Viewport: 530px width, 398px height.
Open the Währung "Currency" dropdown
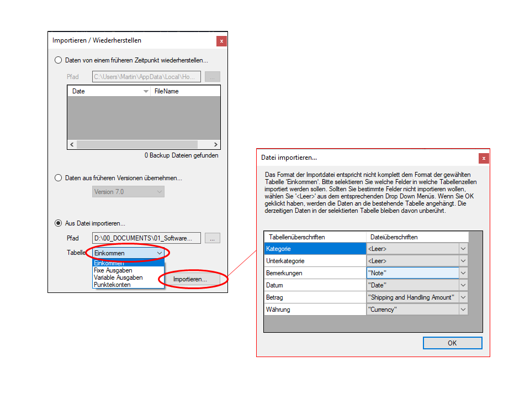click(x=463, y=310)
